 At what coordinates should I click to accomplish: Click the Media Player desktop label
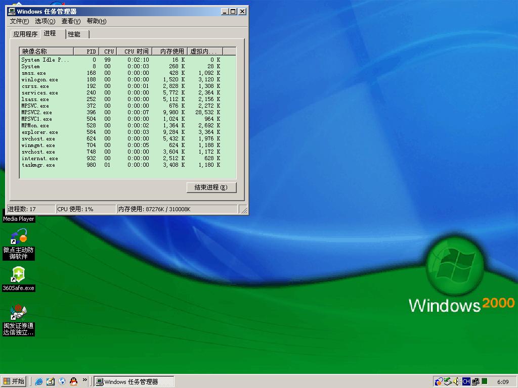pos(19,219)
